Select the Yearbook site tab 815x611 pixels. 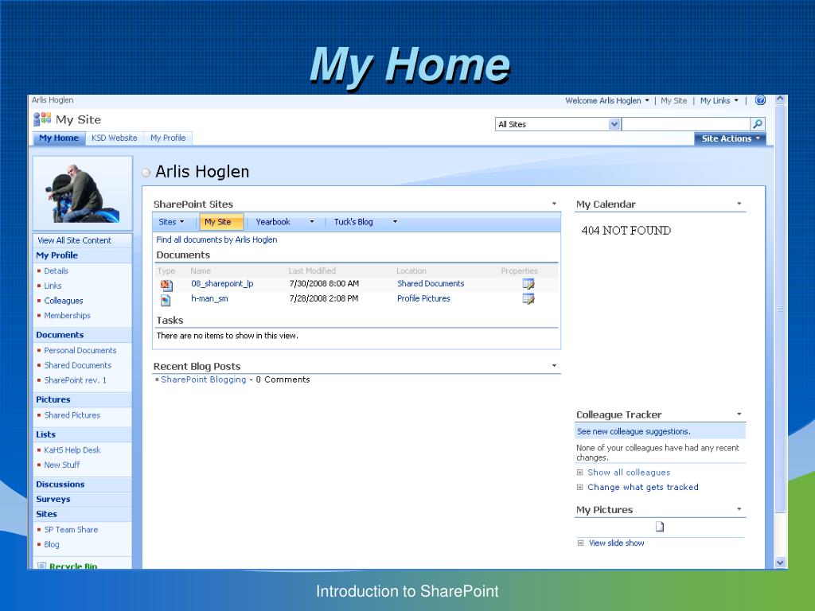pyautogui.click(x=273, y=222)
